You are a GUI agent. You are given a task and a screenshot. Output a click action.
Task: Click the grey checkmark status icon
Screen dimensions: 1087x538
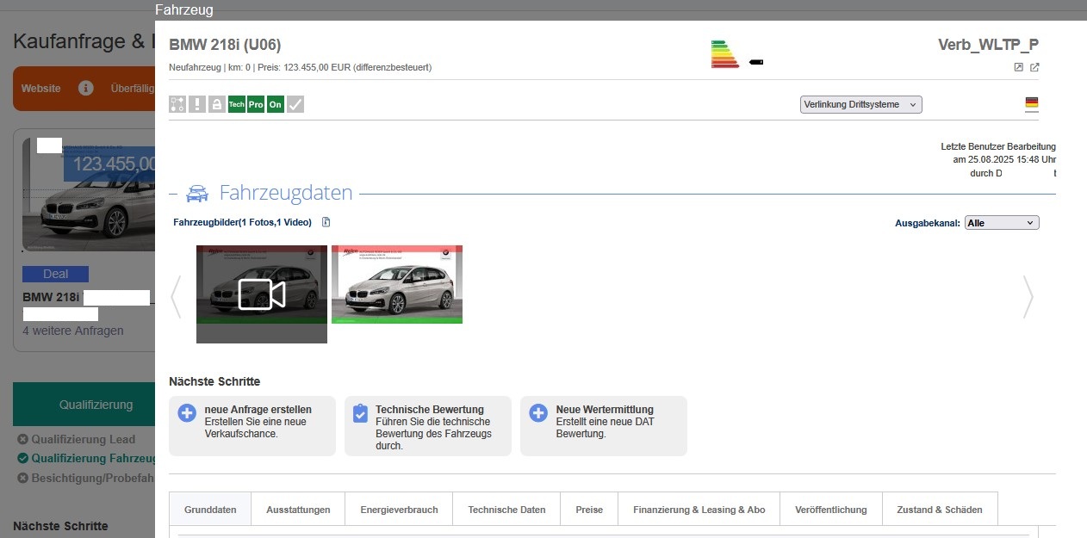(x=295, y=104)
